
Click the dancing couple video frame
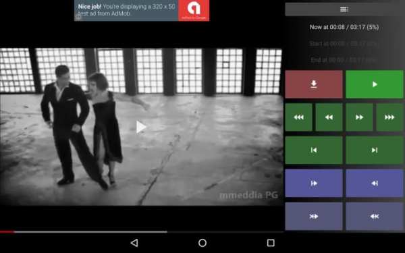click(142, 127)
